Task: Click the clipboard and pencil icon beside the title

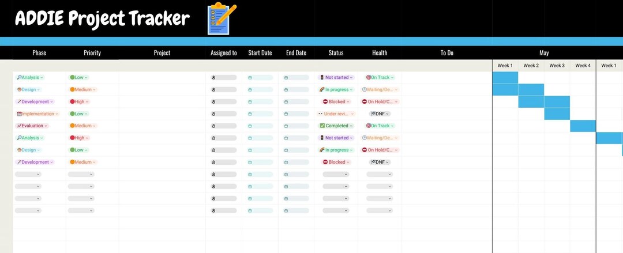Action: pyautogui.click(x=222, y=18)
